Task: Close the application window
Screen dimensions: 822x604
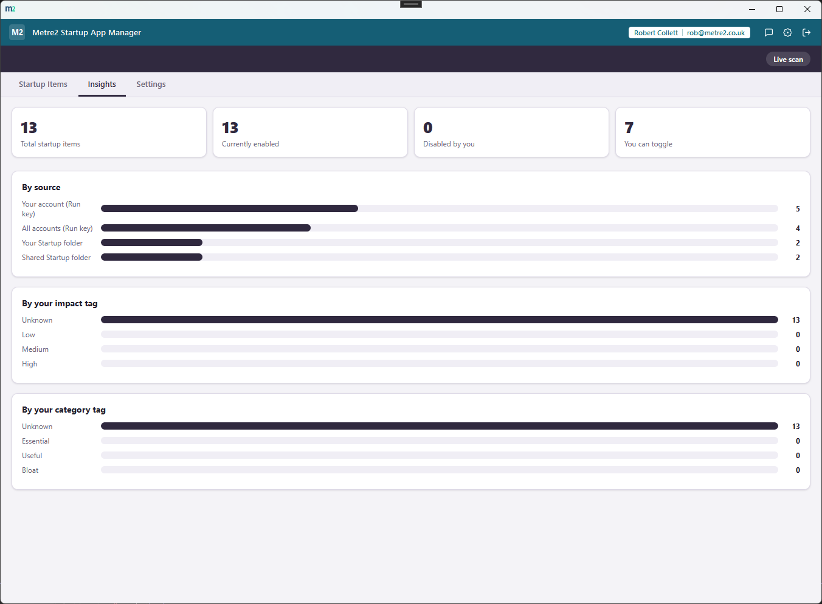Action: coord(807,9)
